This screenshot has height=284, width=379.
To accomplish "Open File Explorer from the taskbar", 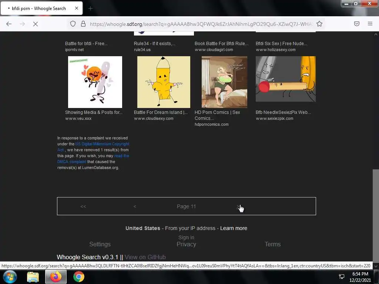I will tap(33, 277).
